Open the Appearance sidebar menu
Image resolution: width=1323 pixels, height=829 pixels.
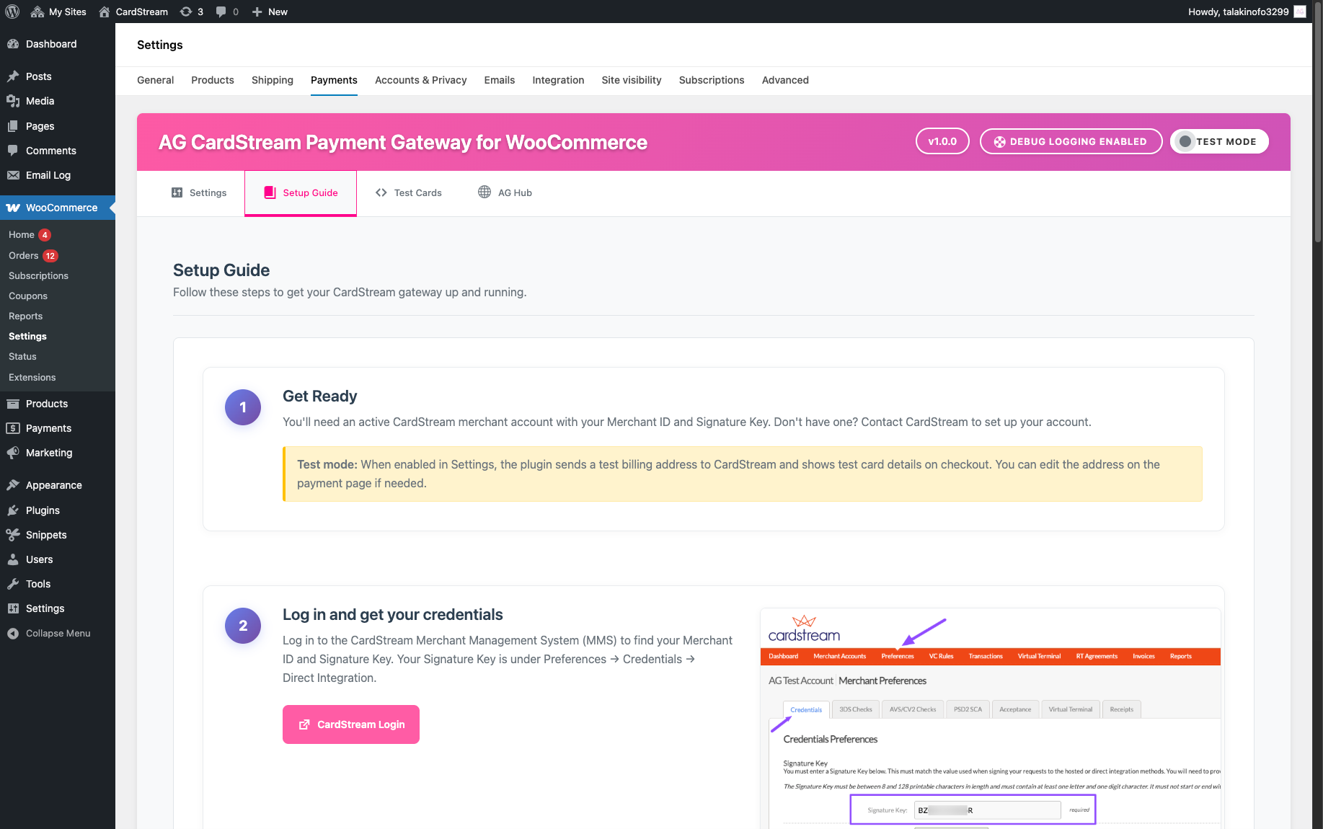click(x=53, y=485)
